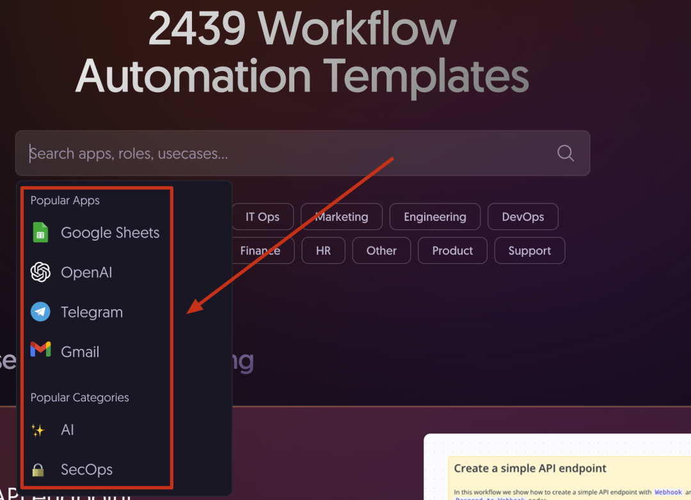The width and height of the screenshot is (691, 500).
Task: Choose the Other category chip
Action: pyautogui.click(x=381, y=250)
